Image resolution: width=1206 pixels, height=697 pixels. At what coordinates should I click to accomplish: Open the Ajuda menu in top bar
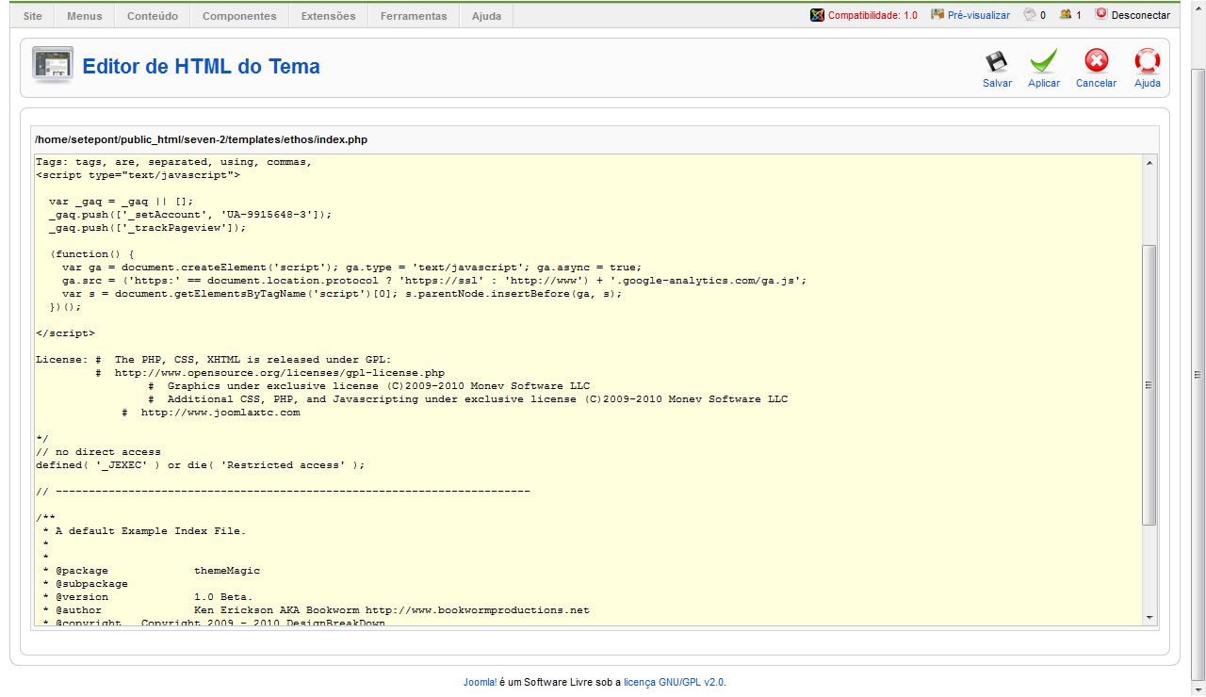click(x=486, y=16)
